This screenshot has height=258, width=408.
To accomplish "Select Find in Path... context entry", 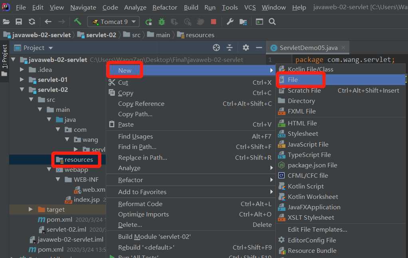I will [191, 147].
